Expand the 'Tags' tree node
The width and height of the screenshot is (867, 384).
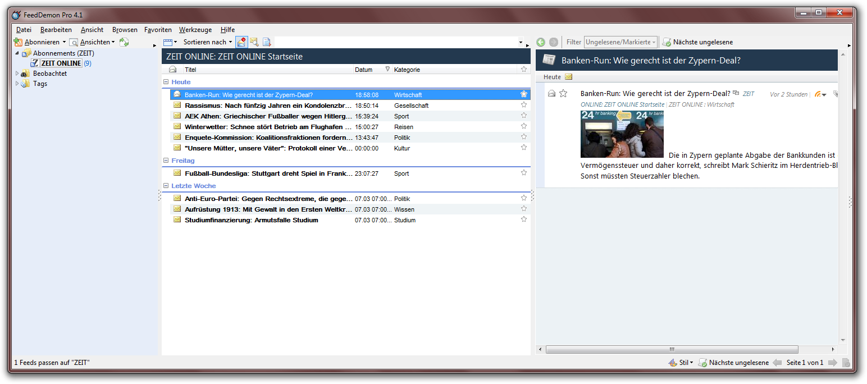point(17,84)
